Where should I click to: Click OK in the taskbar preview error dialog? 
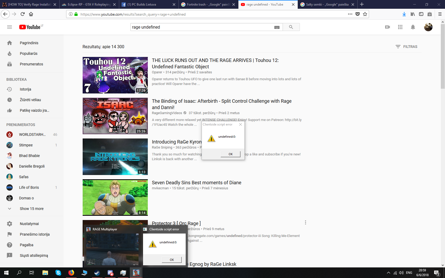point(172,260)
